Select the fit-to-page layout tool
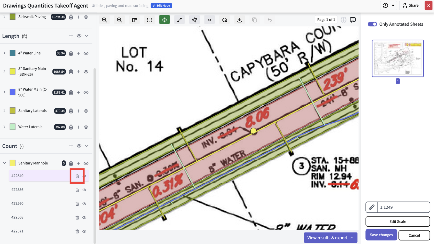Viewport: 434px width, 244px height. 134,20
